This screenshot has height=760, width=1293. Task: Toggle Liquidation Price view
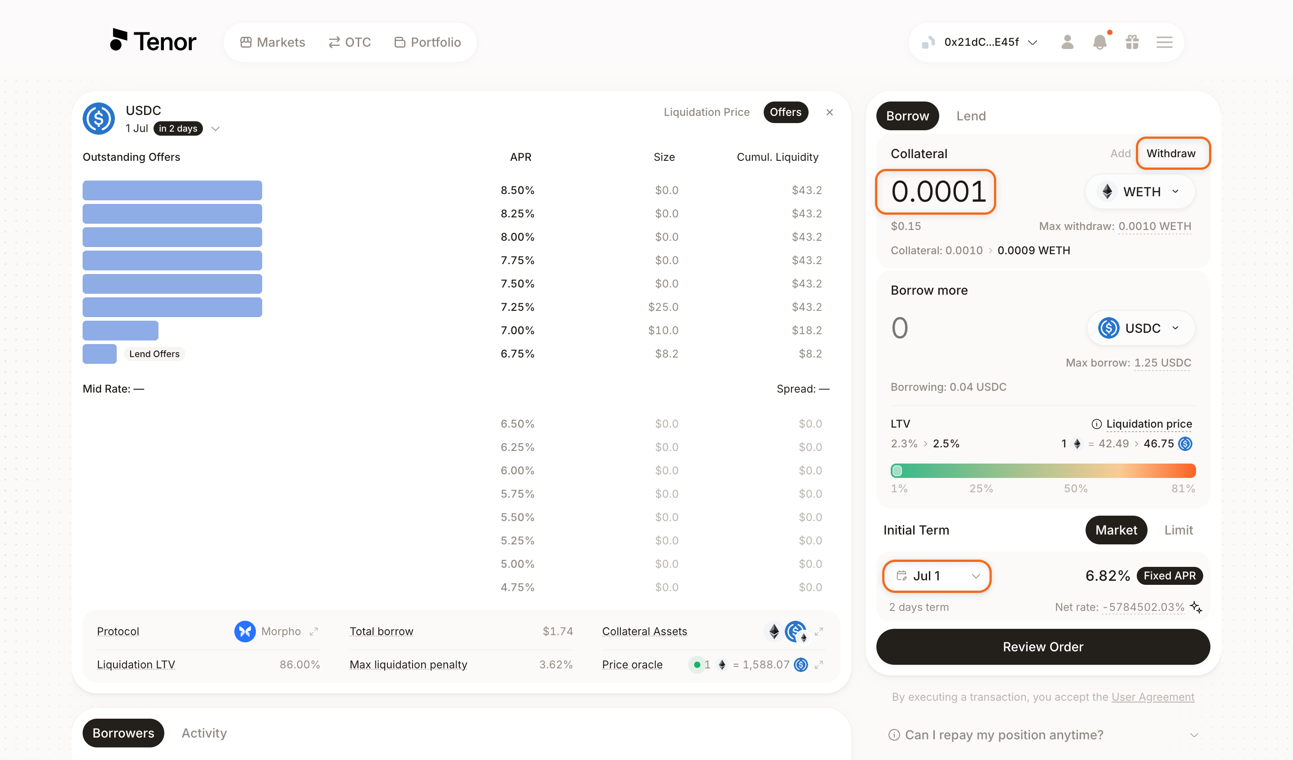click(x=707, y=112)
